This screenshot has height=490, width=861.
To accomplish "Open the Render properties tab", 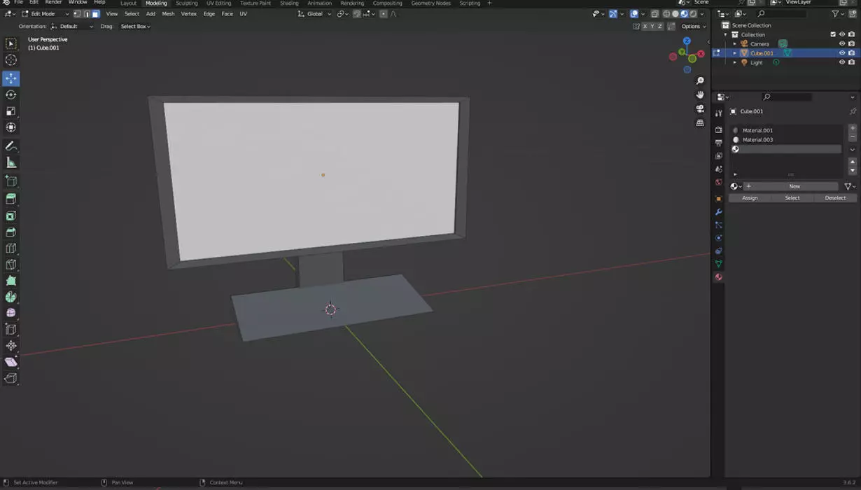I will coord(718,129).
